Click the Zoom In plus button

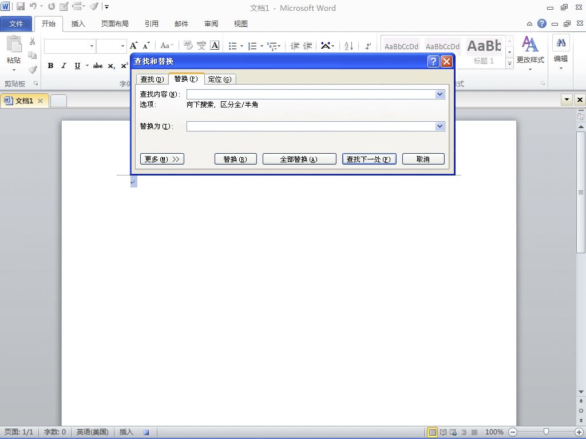coord(579,432)
